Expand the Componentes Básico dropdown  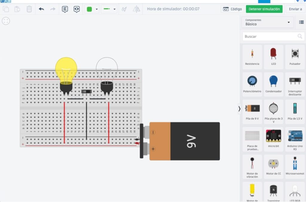click(267, 22)
